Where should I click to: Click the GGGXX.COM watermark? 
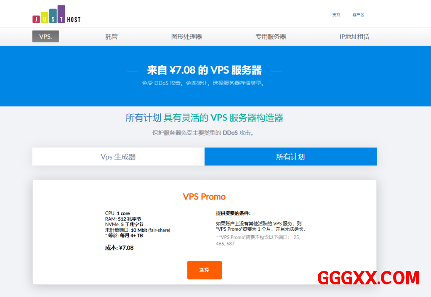368,278
